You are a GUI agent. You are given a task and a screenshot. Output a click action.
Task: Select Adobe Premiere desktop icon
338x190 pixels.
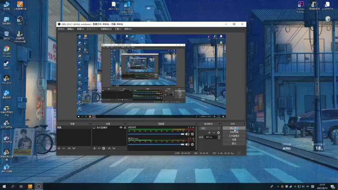301,7
